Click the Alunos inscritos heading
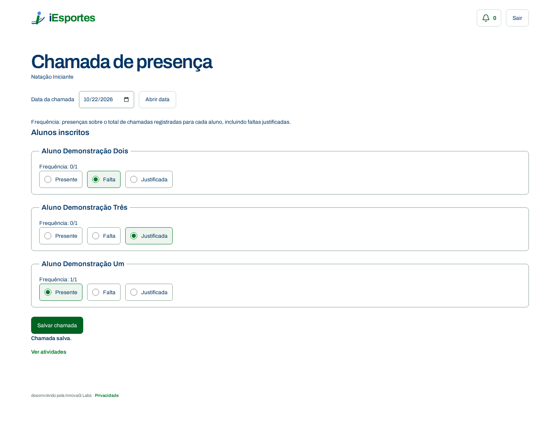The image size is (560, 428). (x=60, y=132)
